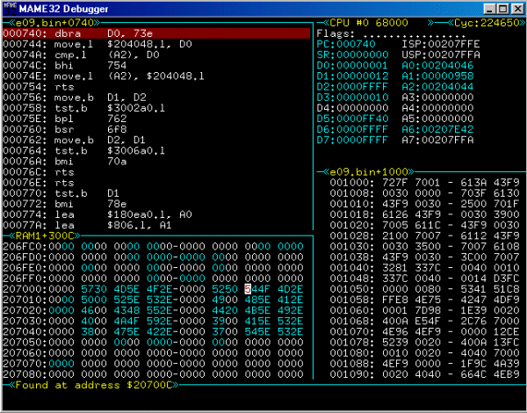
Task: Close the MAME32 Debugger window
Action: click(x=513, y=9)
